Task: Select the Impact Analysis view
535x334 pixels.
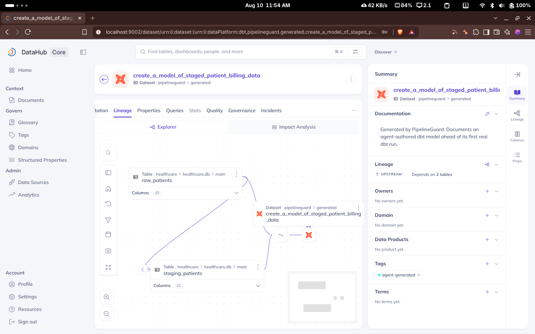Action: [x=294, y=127]
